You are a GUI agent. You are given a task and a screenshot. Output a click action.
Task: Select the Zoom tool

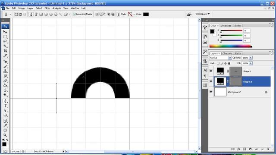pyautogui.click(x=5, y=135)
